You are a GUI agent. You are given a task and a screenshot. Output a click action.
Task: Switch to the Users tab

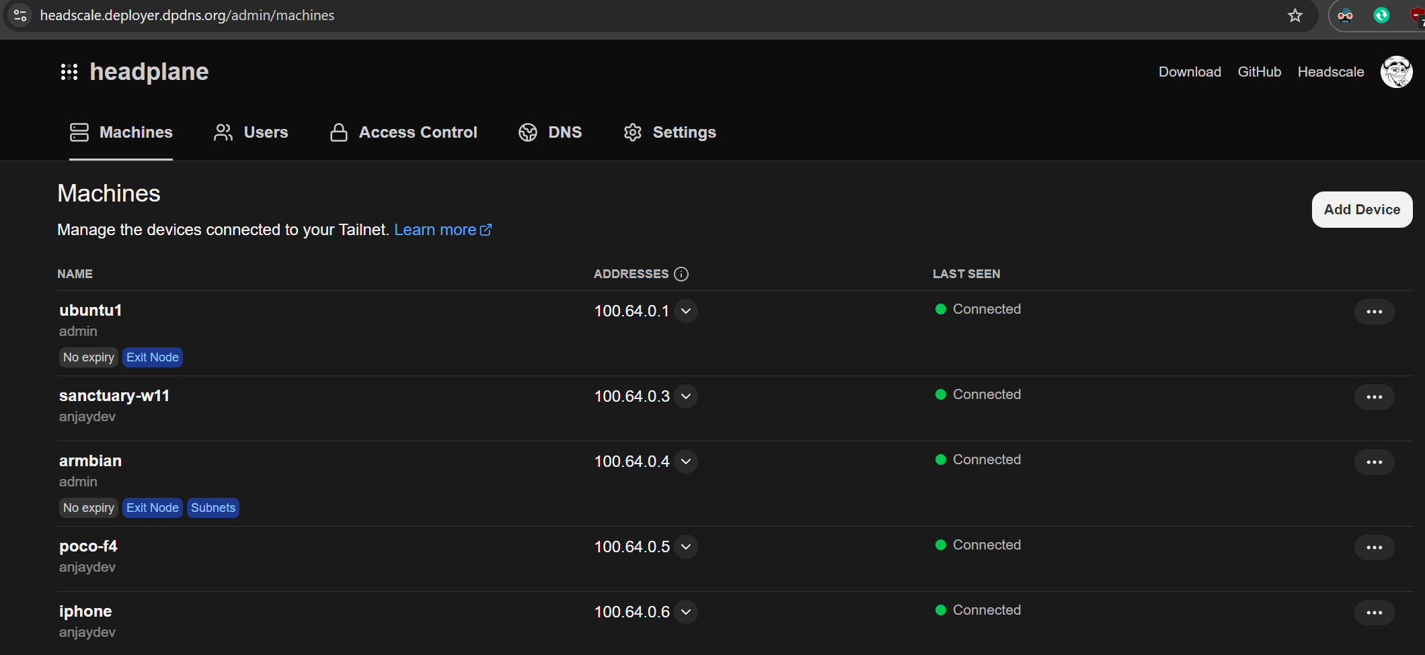click(251, 132)
